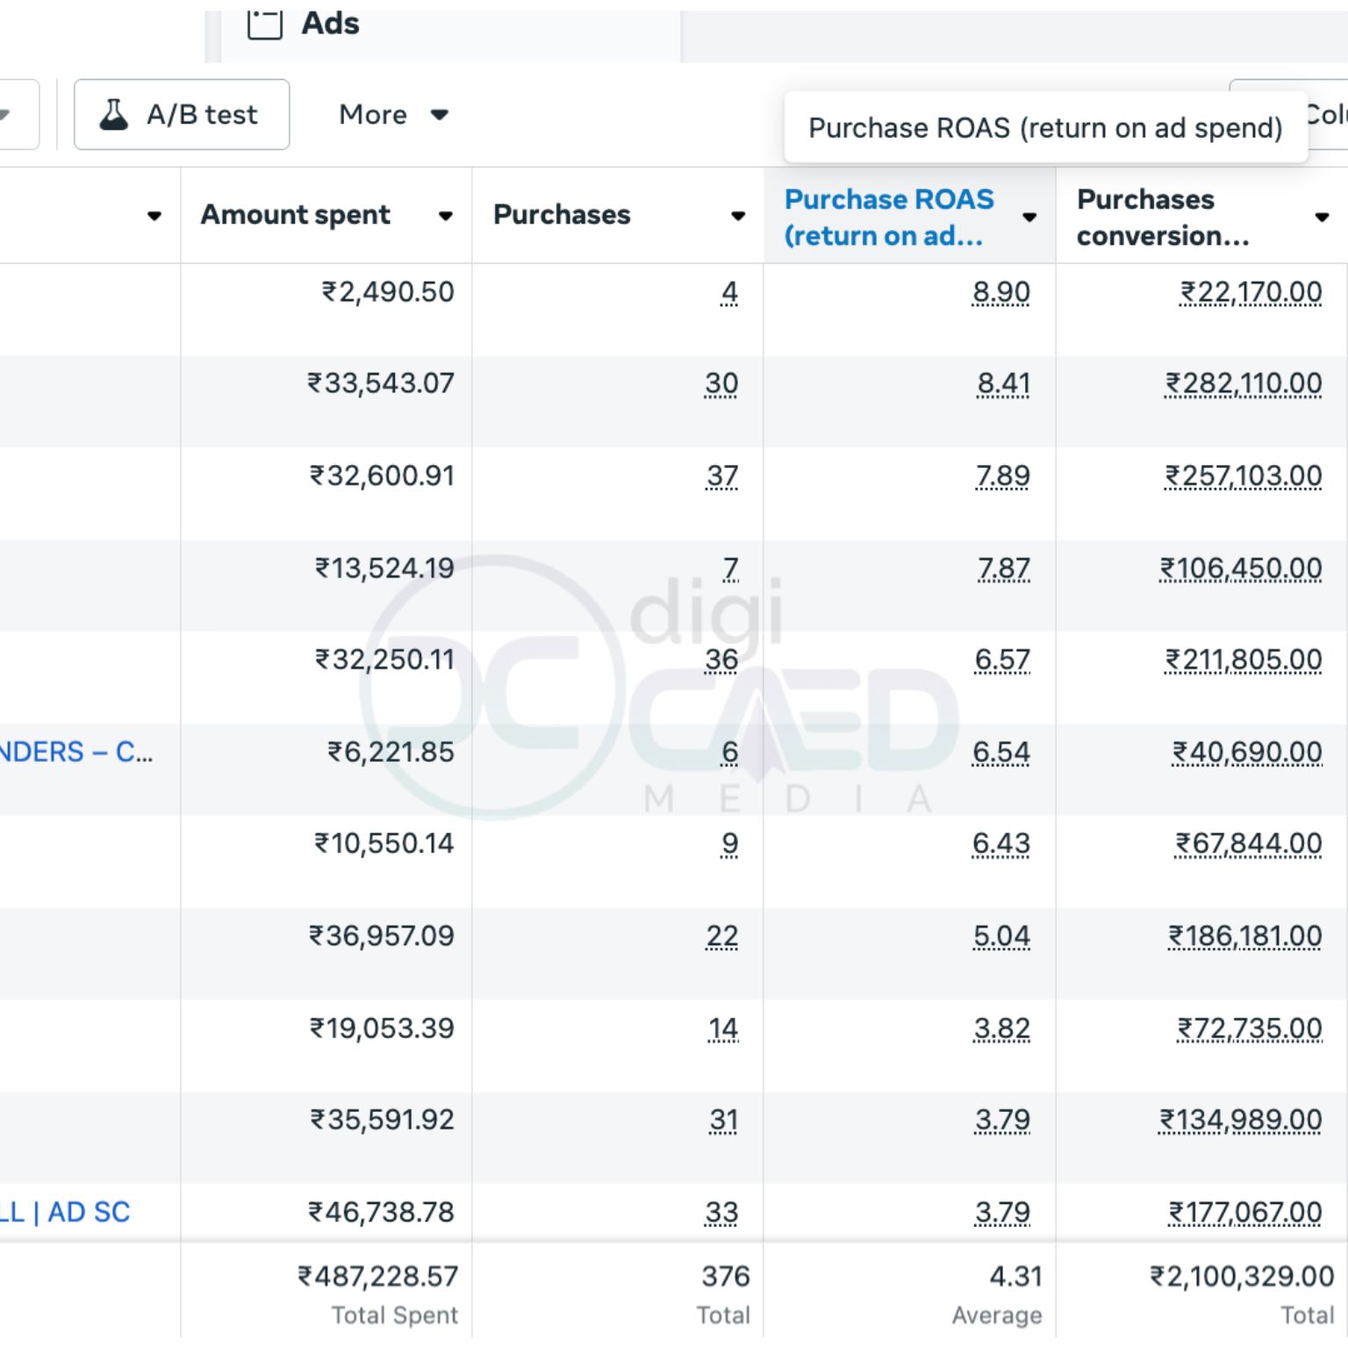Click the Purchase ROAS column dropdown arrow
The height and width of the screenshot is (1348, 1348).
(1029, 217)
